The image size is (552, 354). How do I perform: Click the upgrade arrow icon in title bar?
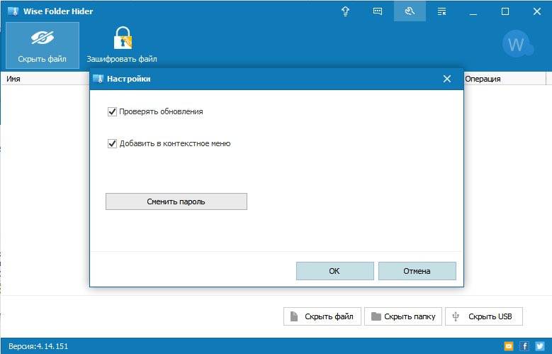pyautogui.click(x=345, y=11)
